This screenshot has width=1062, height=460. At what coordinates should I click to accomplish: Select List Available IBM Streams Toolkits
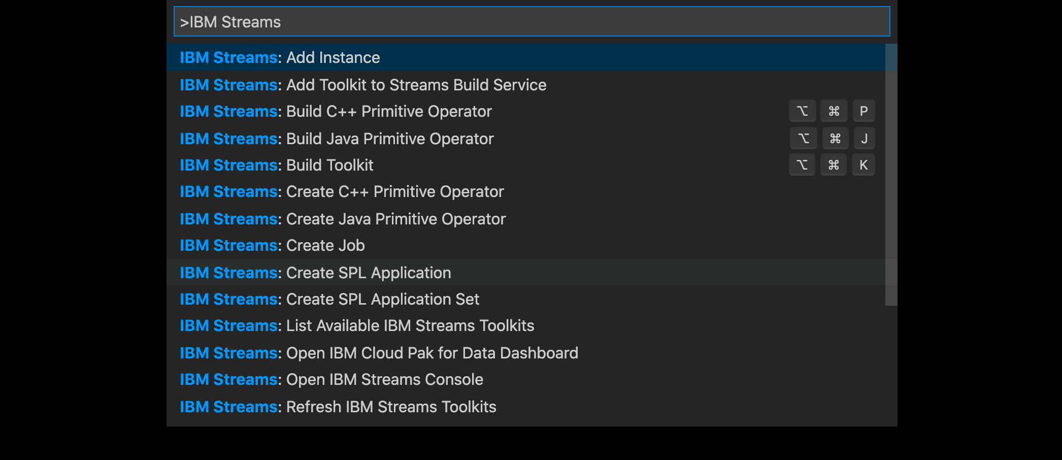pos(526,326)
